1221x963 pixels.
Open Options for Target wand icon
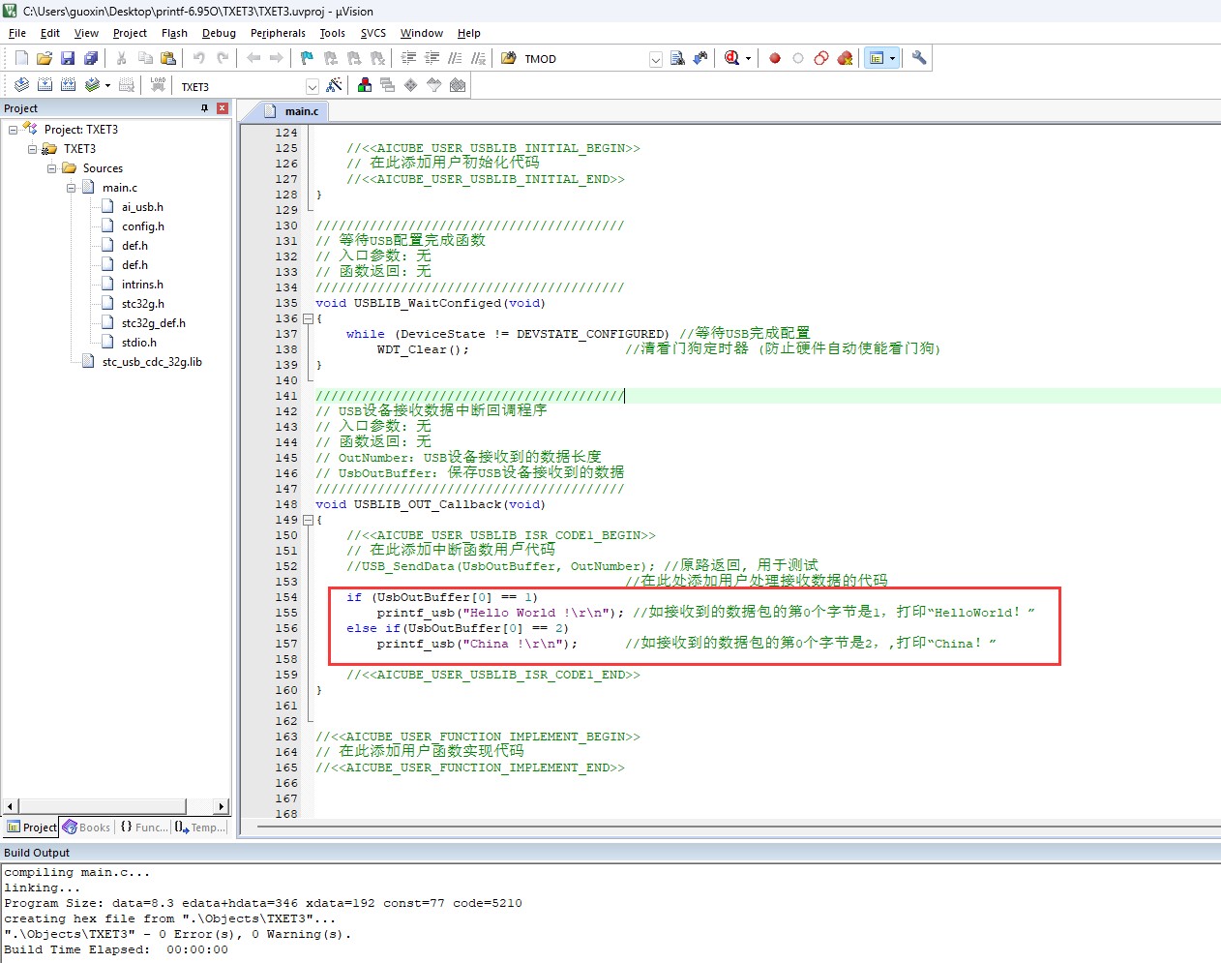pos(334,85)
